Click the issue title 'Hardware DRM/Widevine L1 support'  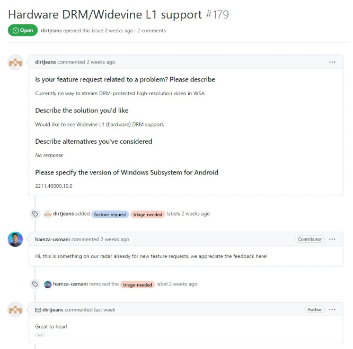click(105, 15)
